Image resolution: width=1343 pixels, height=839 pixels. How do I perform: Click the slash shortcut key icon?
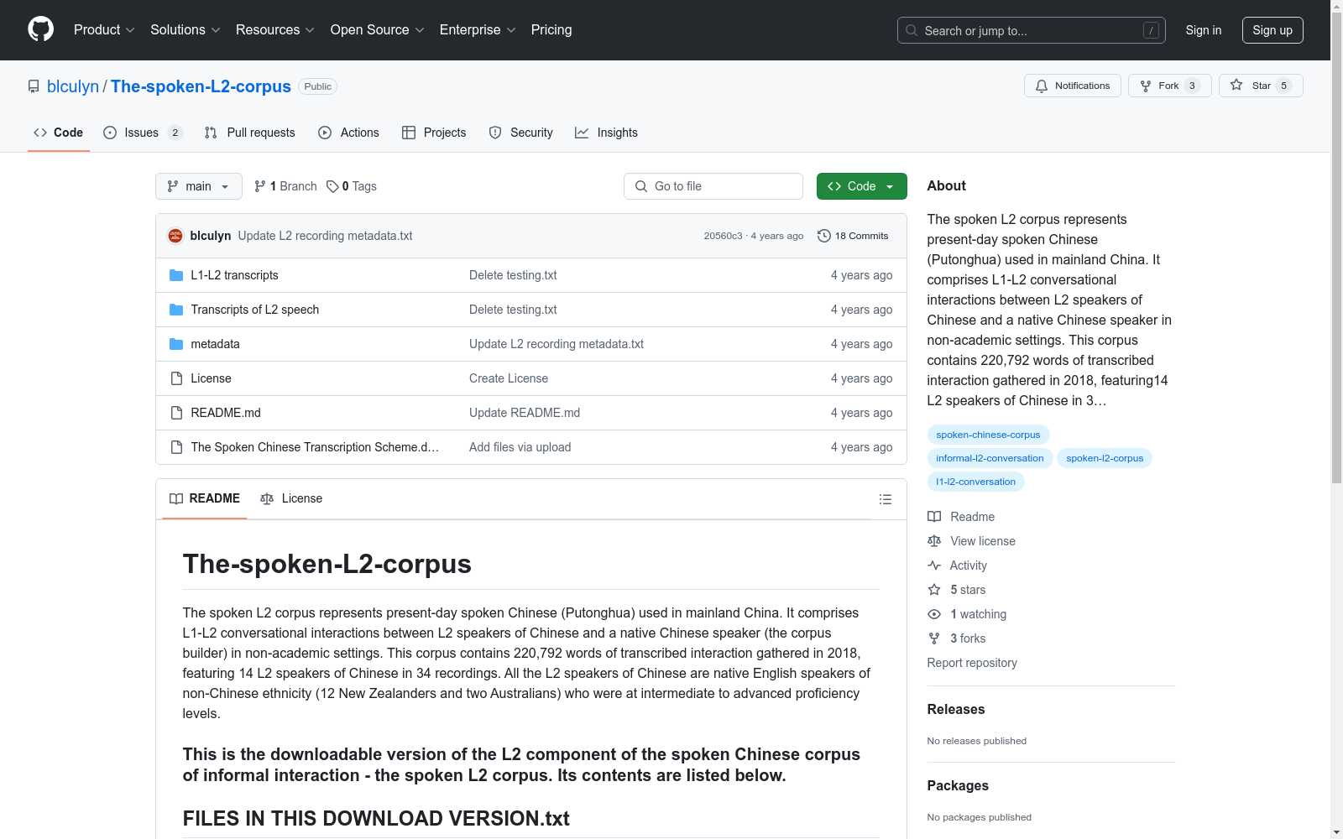tap(1151, 30)
